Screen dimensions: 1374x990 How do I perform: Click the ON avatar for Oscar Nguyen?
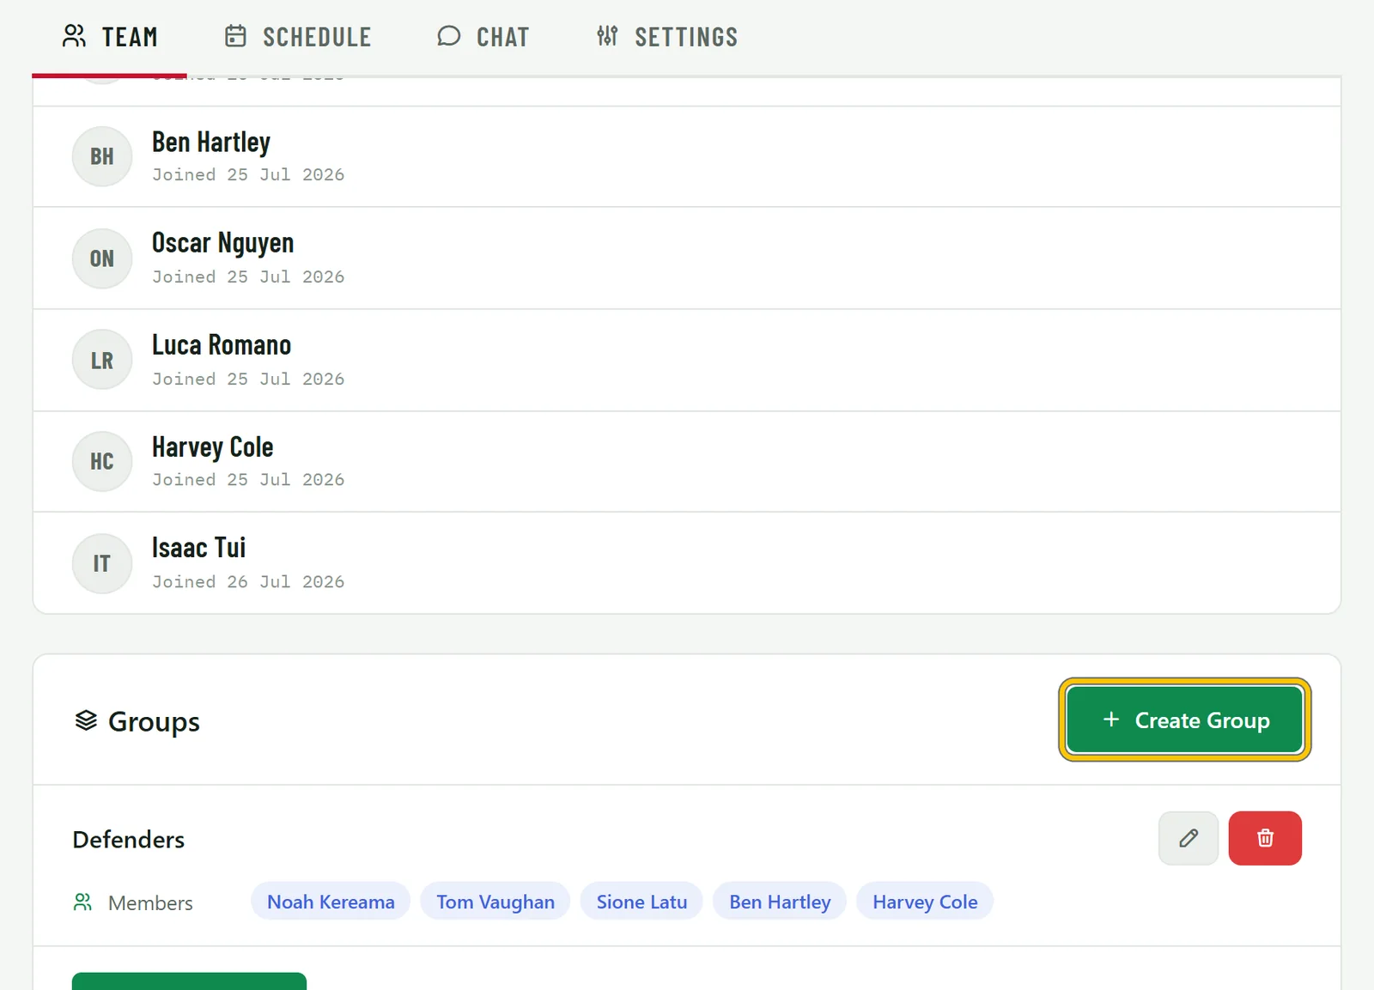pos(102,258)
